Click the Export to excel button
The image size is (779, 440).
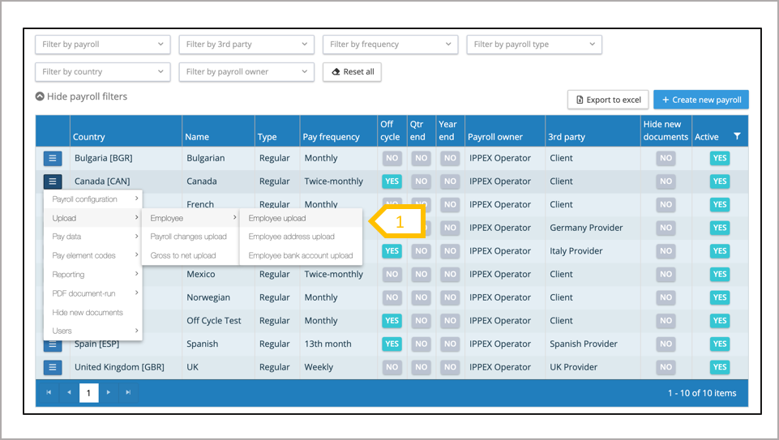tap(608, 100)
